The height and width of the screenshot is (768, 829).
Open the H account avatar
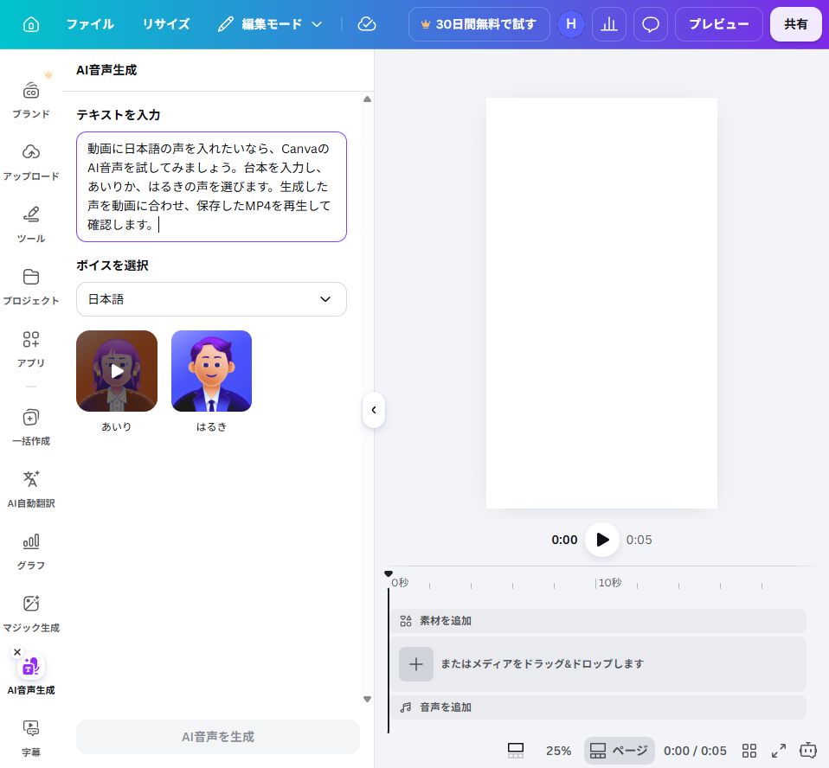[x=571, y=24]
